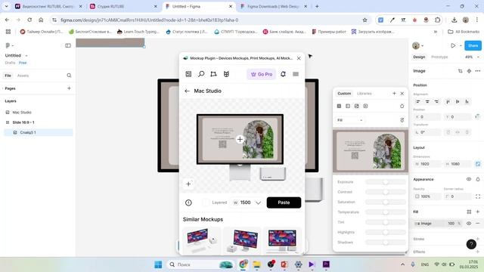Click the plus on the mockup screen
Screen dimensions: 484x272
(240, 139)
